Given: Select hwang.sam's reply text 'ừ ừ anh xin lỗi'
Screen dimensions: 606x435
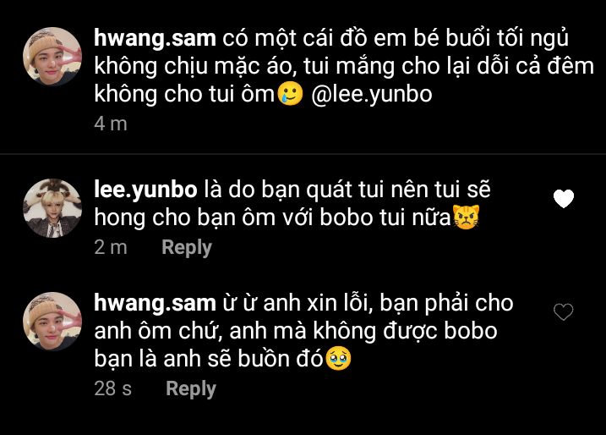Looking at the screenshot, I should click(303, 331).
